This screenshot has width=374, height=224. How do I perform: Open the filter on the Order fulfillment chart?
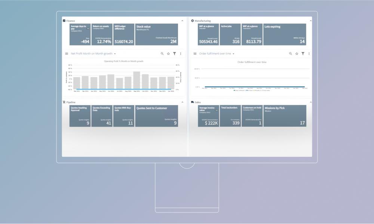click(303, 53)
